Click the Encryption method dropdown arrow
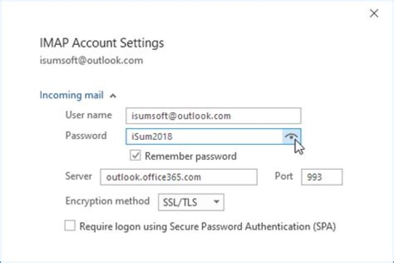This screenshot has width=394, height=263. tap(216, 202)
